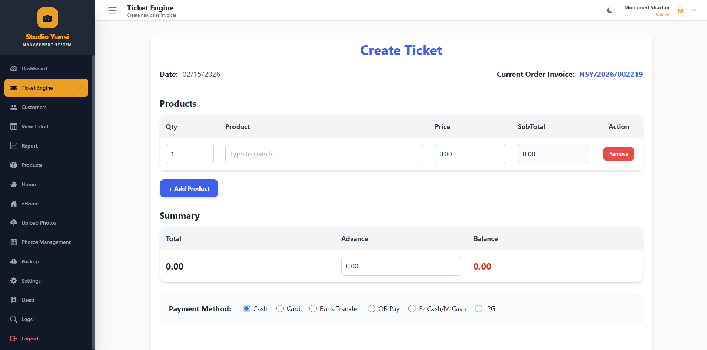
Task: Expand the Ticket Engine submenu chevron
Action: [x=81, y=88]
